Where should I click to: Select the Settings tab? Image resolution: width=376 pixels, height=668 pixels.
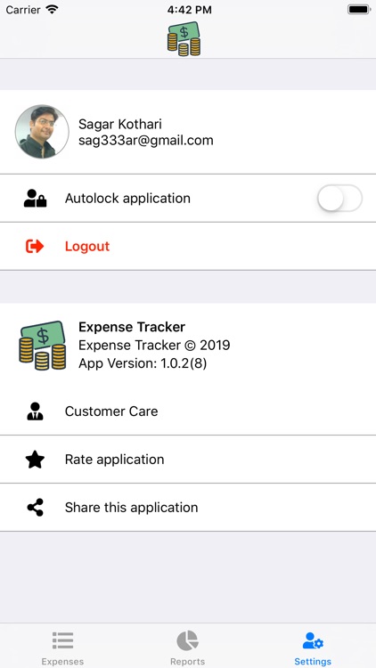tap(313, 648)
